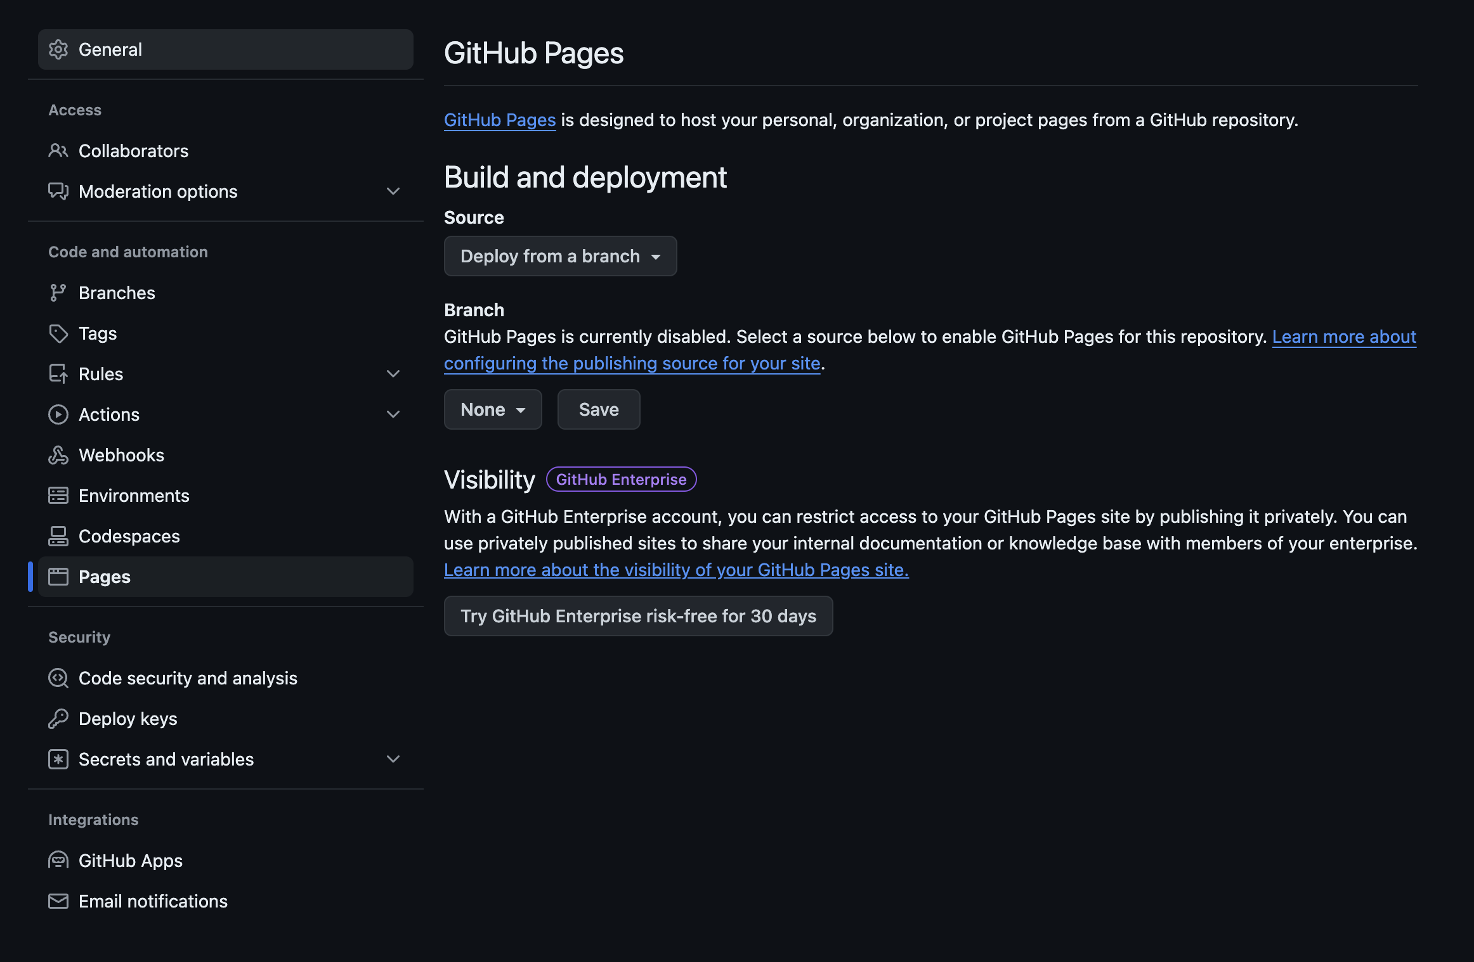The height and width of the screenshot is (962, 1474).
Task: Expand the Rules section chevron
Action: coord(393,374)
